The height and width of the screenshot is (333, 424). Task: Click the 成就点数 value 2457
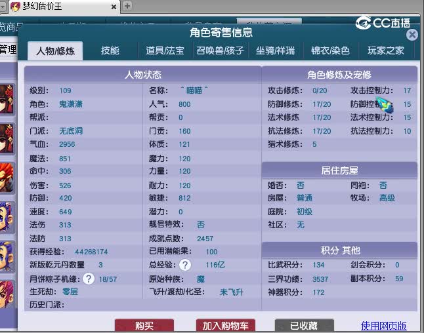click(205, 239)
